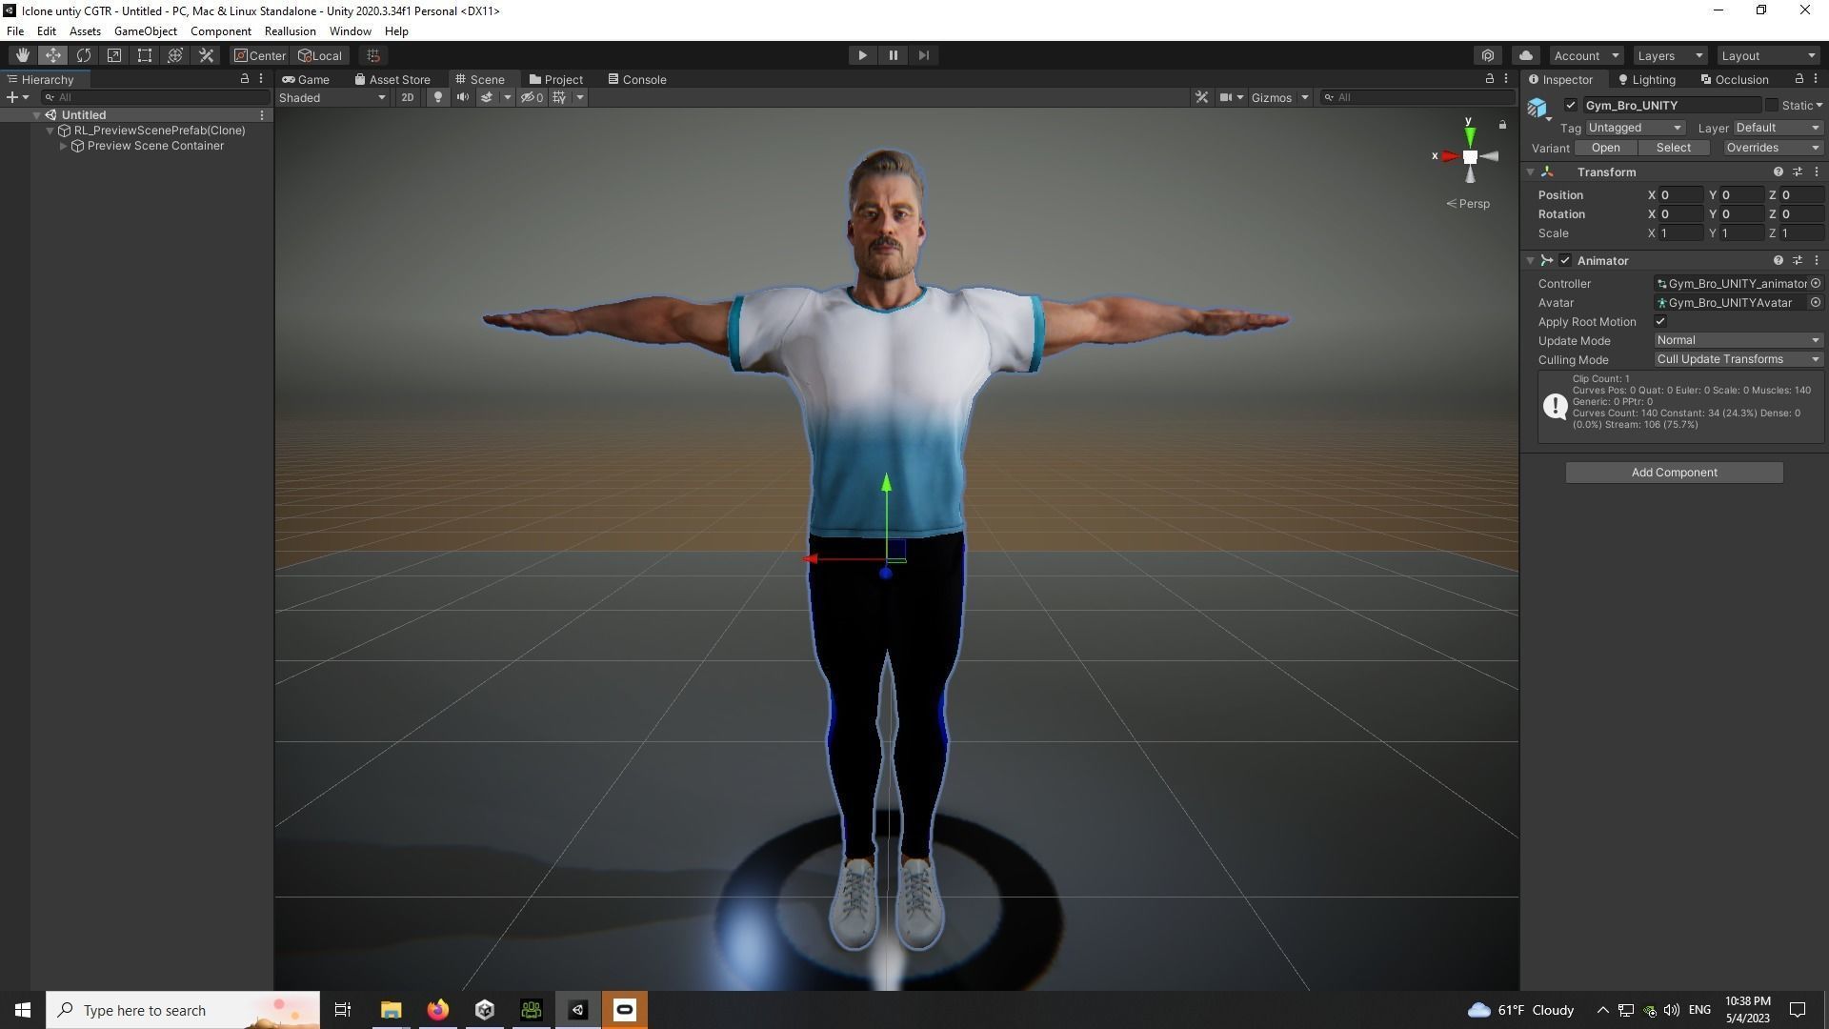The image size is (1829, 1029).
Task: Open the Culling Mode dropdown
Action: [x=1738, y=359]
